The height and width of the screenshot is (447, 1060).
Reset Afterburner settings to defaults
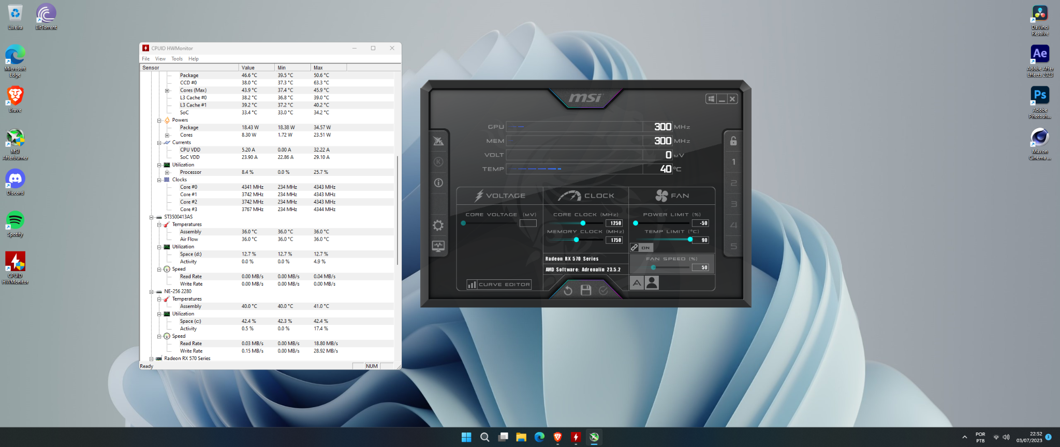pos(568,290)
